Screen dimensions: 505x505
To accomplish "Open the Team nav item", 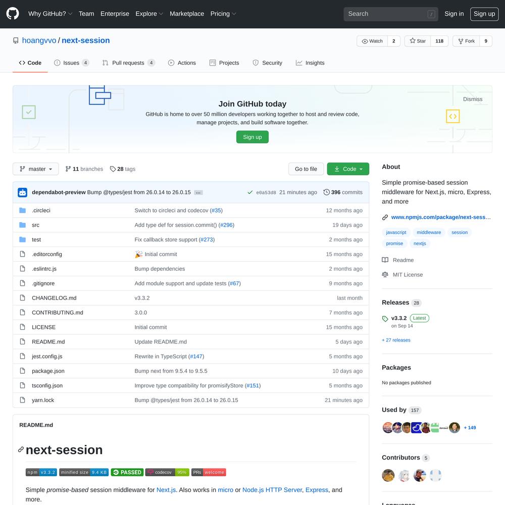I will 86,14.
